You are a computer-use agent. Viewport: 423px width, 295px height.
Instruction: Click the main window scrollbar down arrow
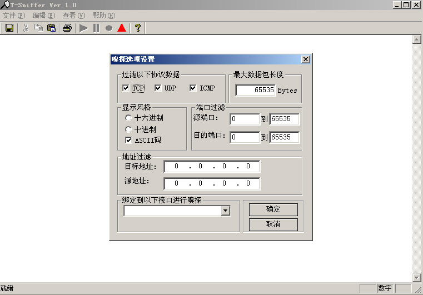coord(416,277)
